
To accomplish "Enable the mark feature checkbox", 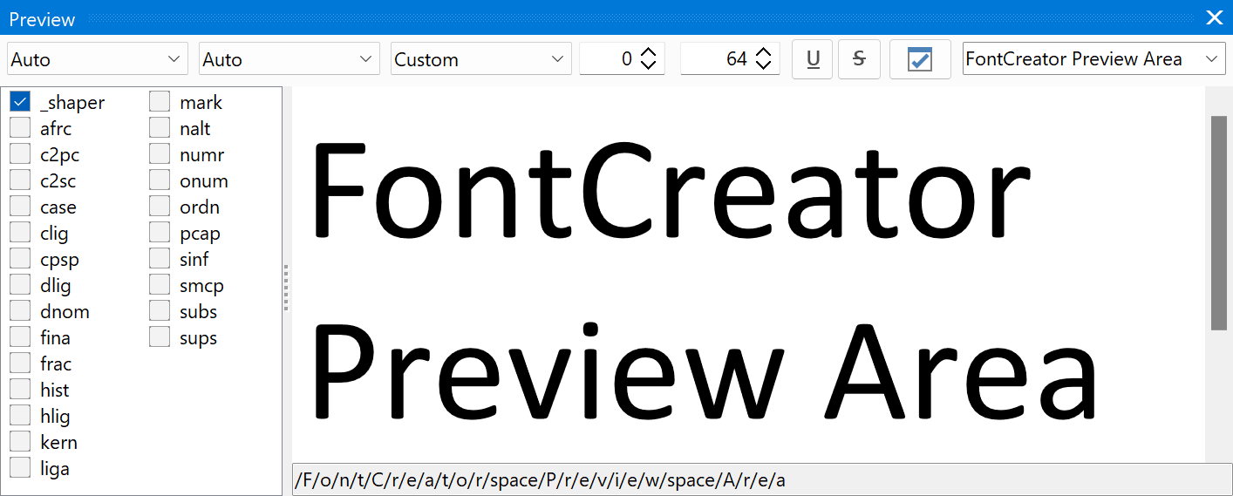I will point(160,102).
